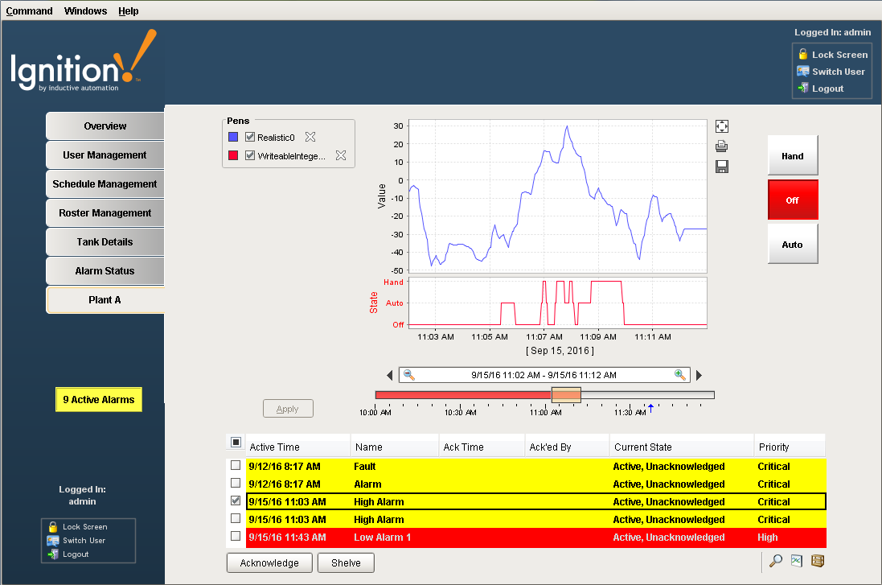Step the date range backward with left arrow
Viewport: 882px width, 585px height.
point(390,376)
